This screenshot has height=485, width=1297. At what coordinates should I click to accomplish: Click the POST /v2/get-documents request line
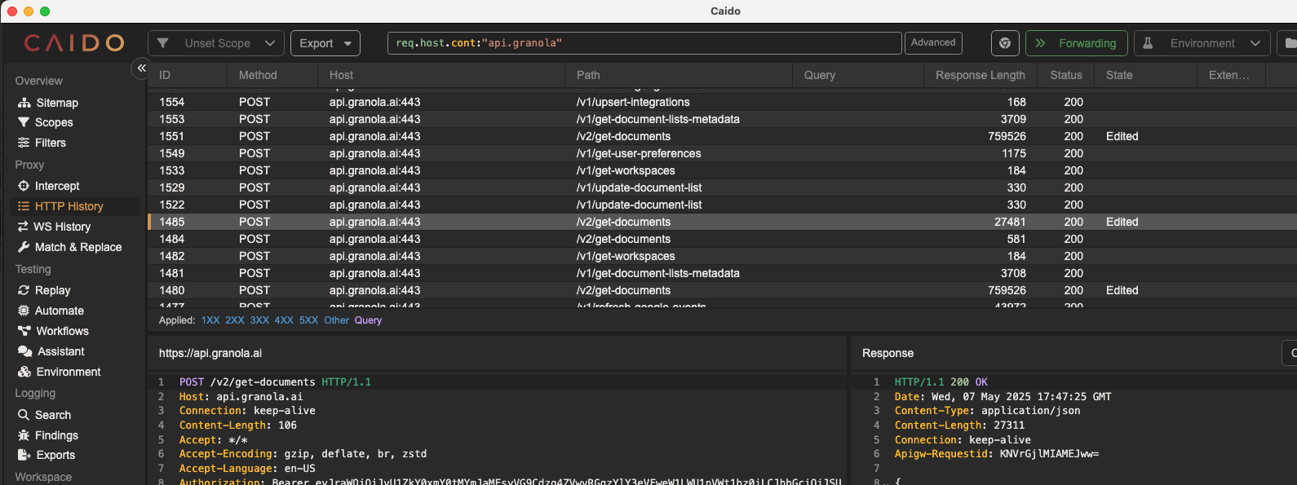point(275,382)
